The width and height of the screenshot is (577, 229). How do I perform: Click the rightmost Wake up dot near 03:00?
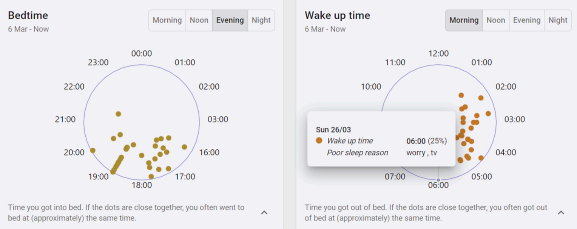pyautogui.click(x=488, y=114)
